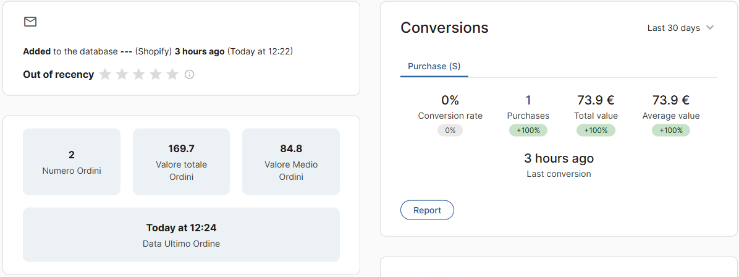The width and height of the screenshot is (739, 277).
Task: Click the +100% badge under Total value
Action: pos(596,130)
